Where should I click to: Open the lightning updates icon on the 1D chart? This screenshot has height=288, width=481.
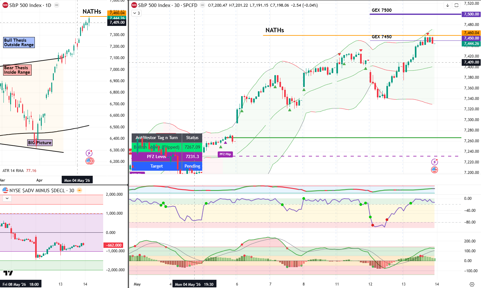point(89,153)
